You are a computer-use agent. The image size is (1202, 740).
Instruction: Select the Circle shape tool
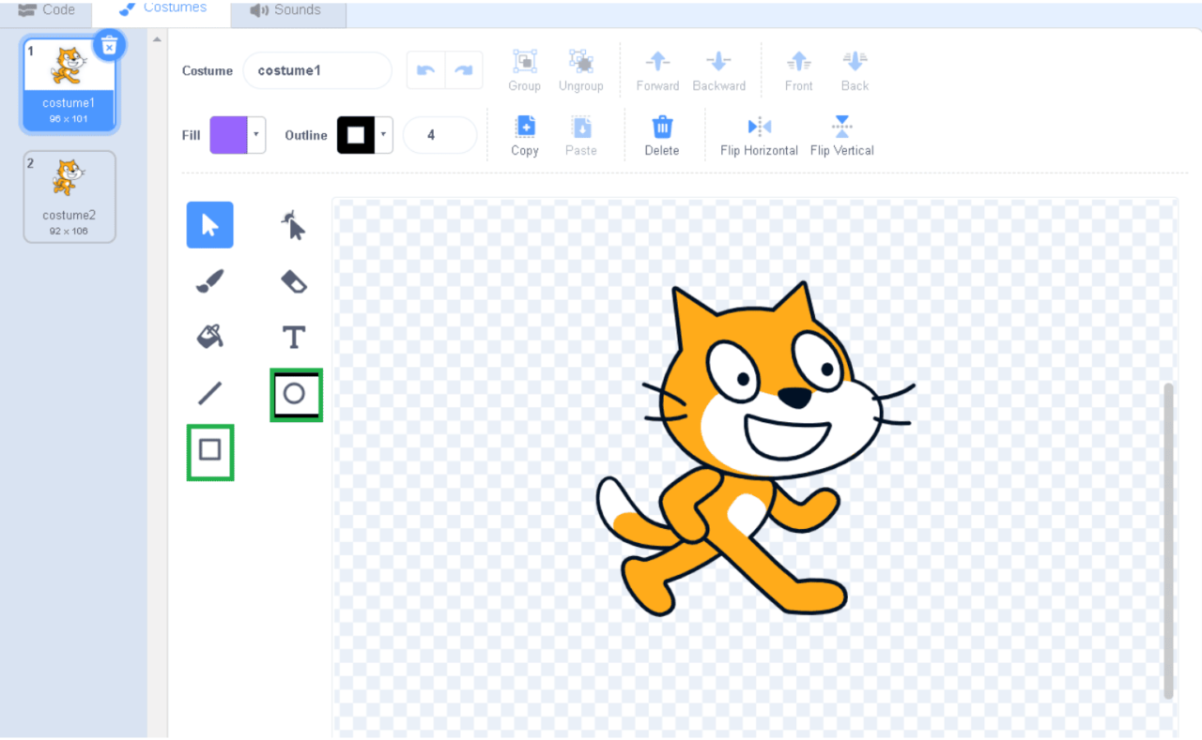(x=296, y=394)
